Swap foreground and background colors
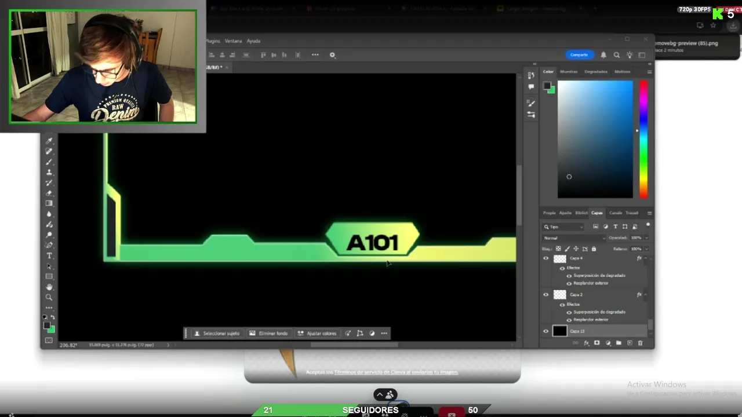Image resolution: width=742 pixels, height=417 pixels. point(53,317)
